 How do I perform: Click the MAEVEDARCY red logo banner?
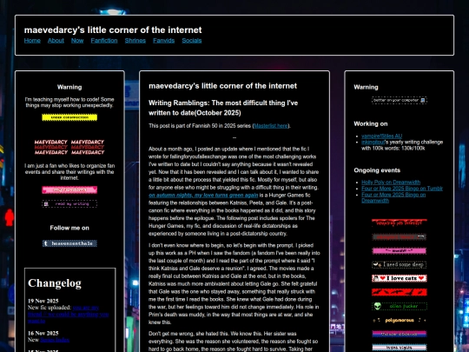pos(69,147)
